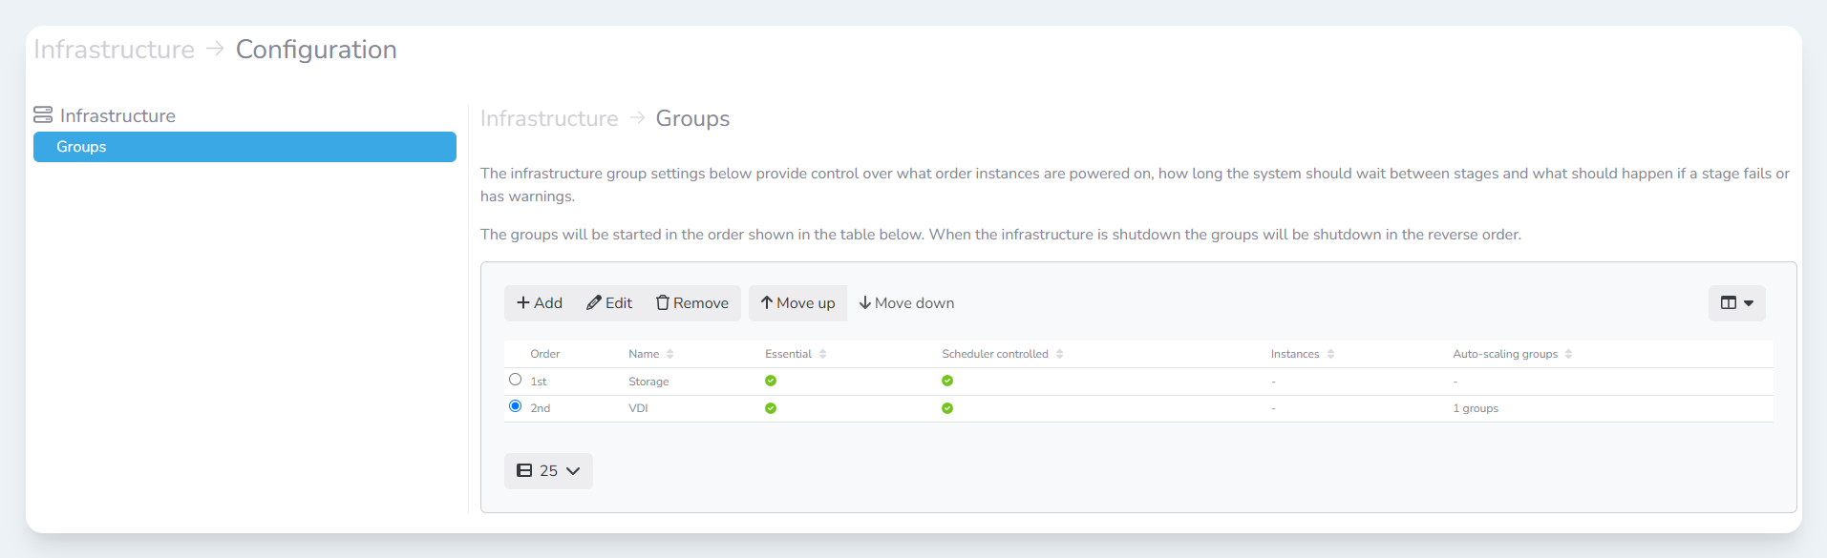Open the column visibility dropdown

pyautogui.click(x=1736, y=303)
